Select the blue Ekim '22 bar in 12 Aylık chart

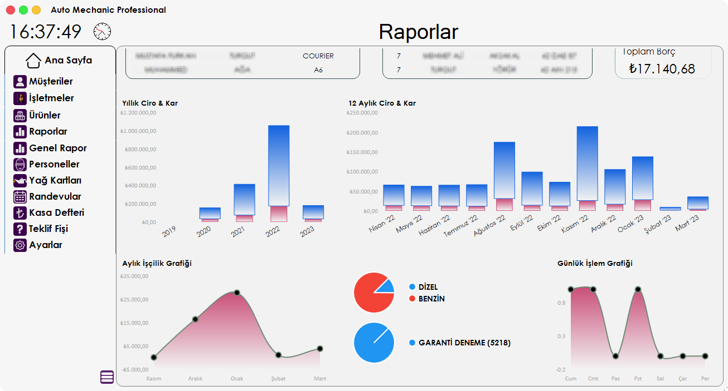tap(560, 194)
